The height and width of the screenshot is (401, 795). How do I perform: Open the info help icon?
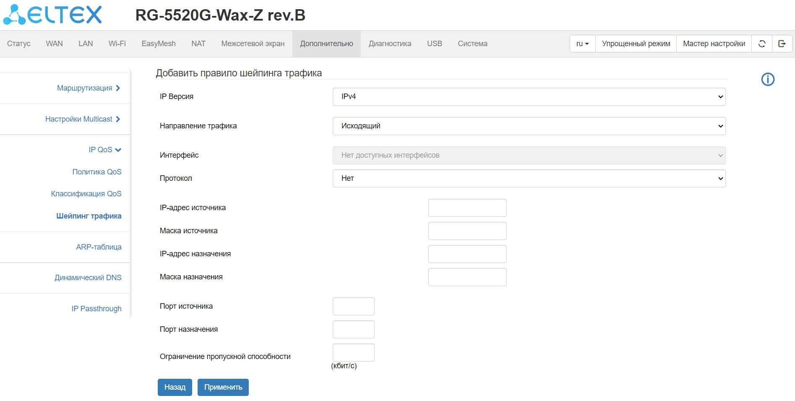(768, 79)
